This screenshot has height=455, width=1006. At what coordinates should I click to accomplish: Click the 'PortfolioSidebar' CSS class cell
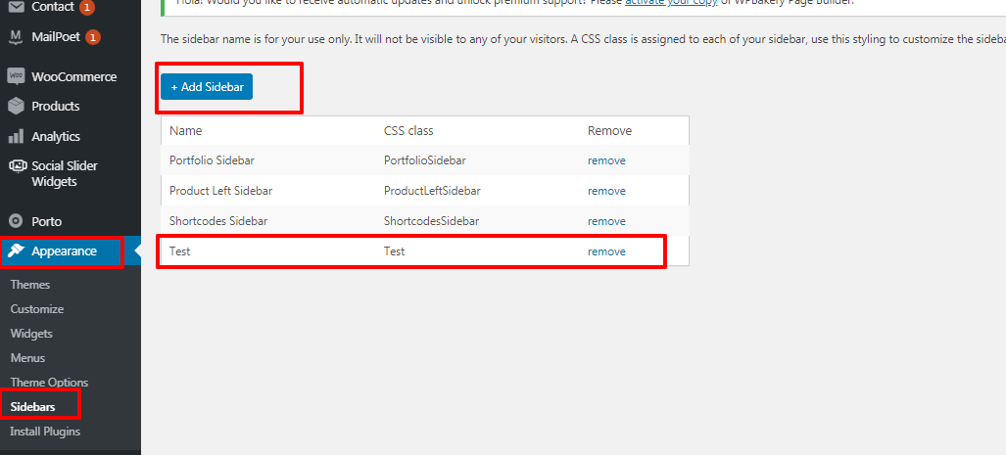(425, 160)
